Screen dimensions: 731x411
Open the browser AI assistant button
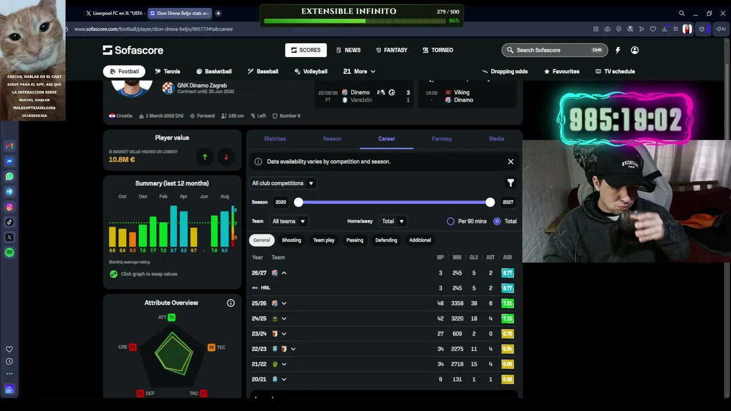(721, 29)
